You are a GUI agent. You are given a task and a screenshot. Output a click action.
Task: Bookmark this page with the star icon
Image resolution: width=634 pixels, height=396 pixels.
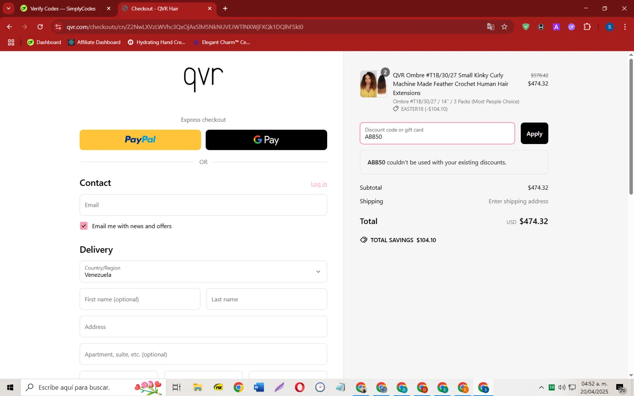click(x=504, y=27)
